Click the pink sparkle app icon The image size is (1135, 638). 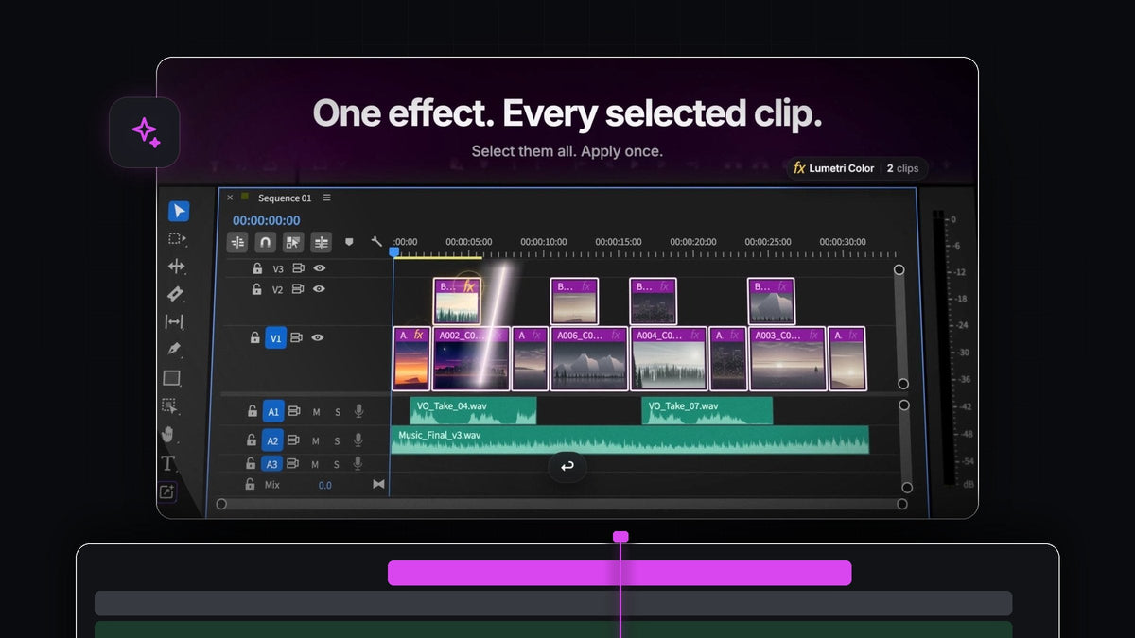(145, 132)
